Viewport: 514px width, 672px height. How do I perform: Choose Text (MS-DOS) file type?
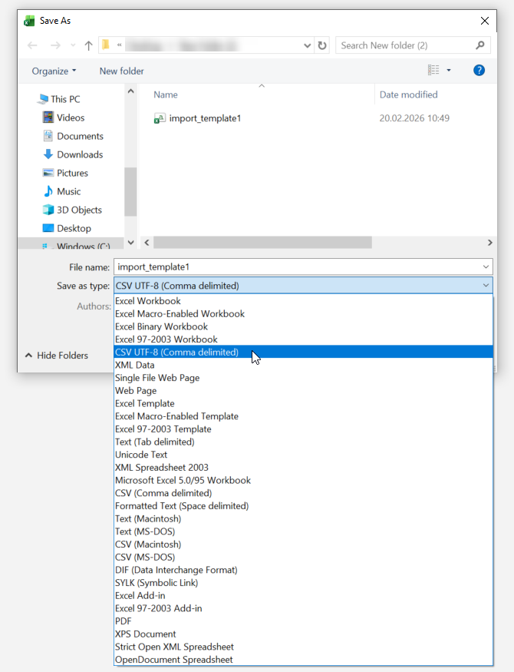[x=304, y=531]
